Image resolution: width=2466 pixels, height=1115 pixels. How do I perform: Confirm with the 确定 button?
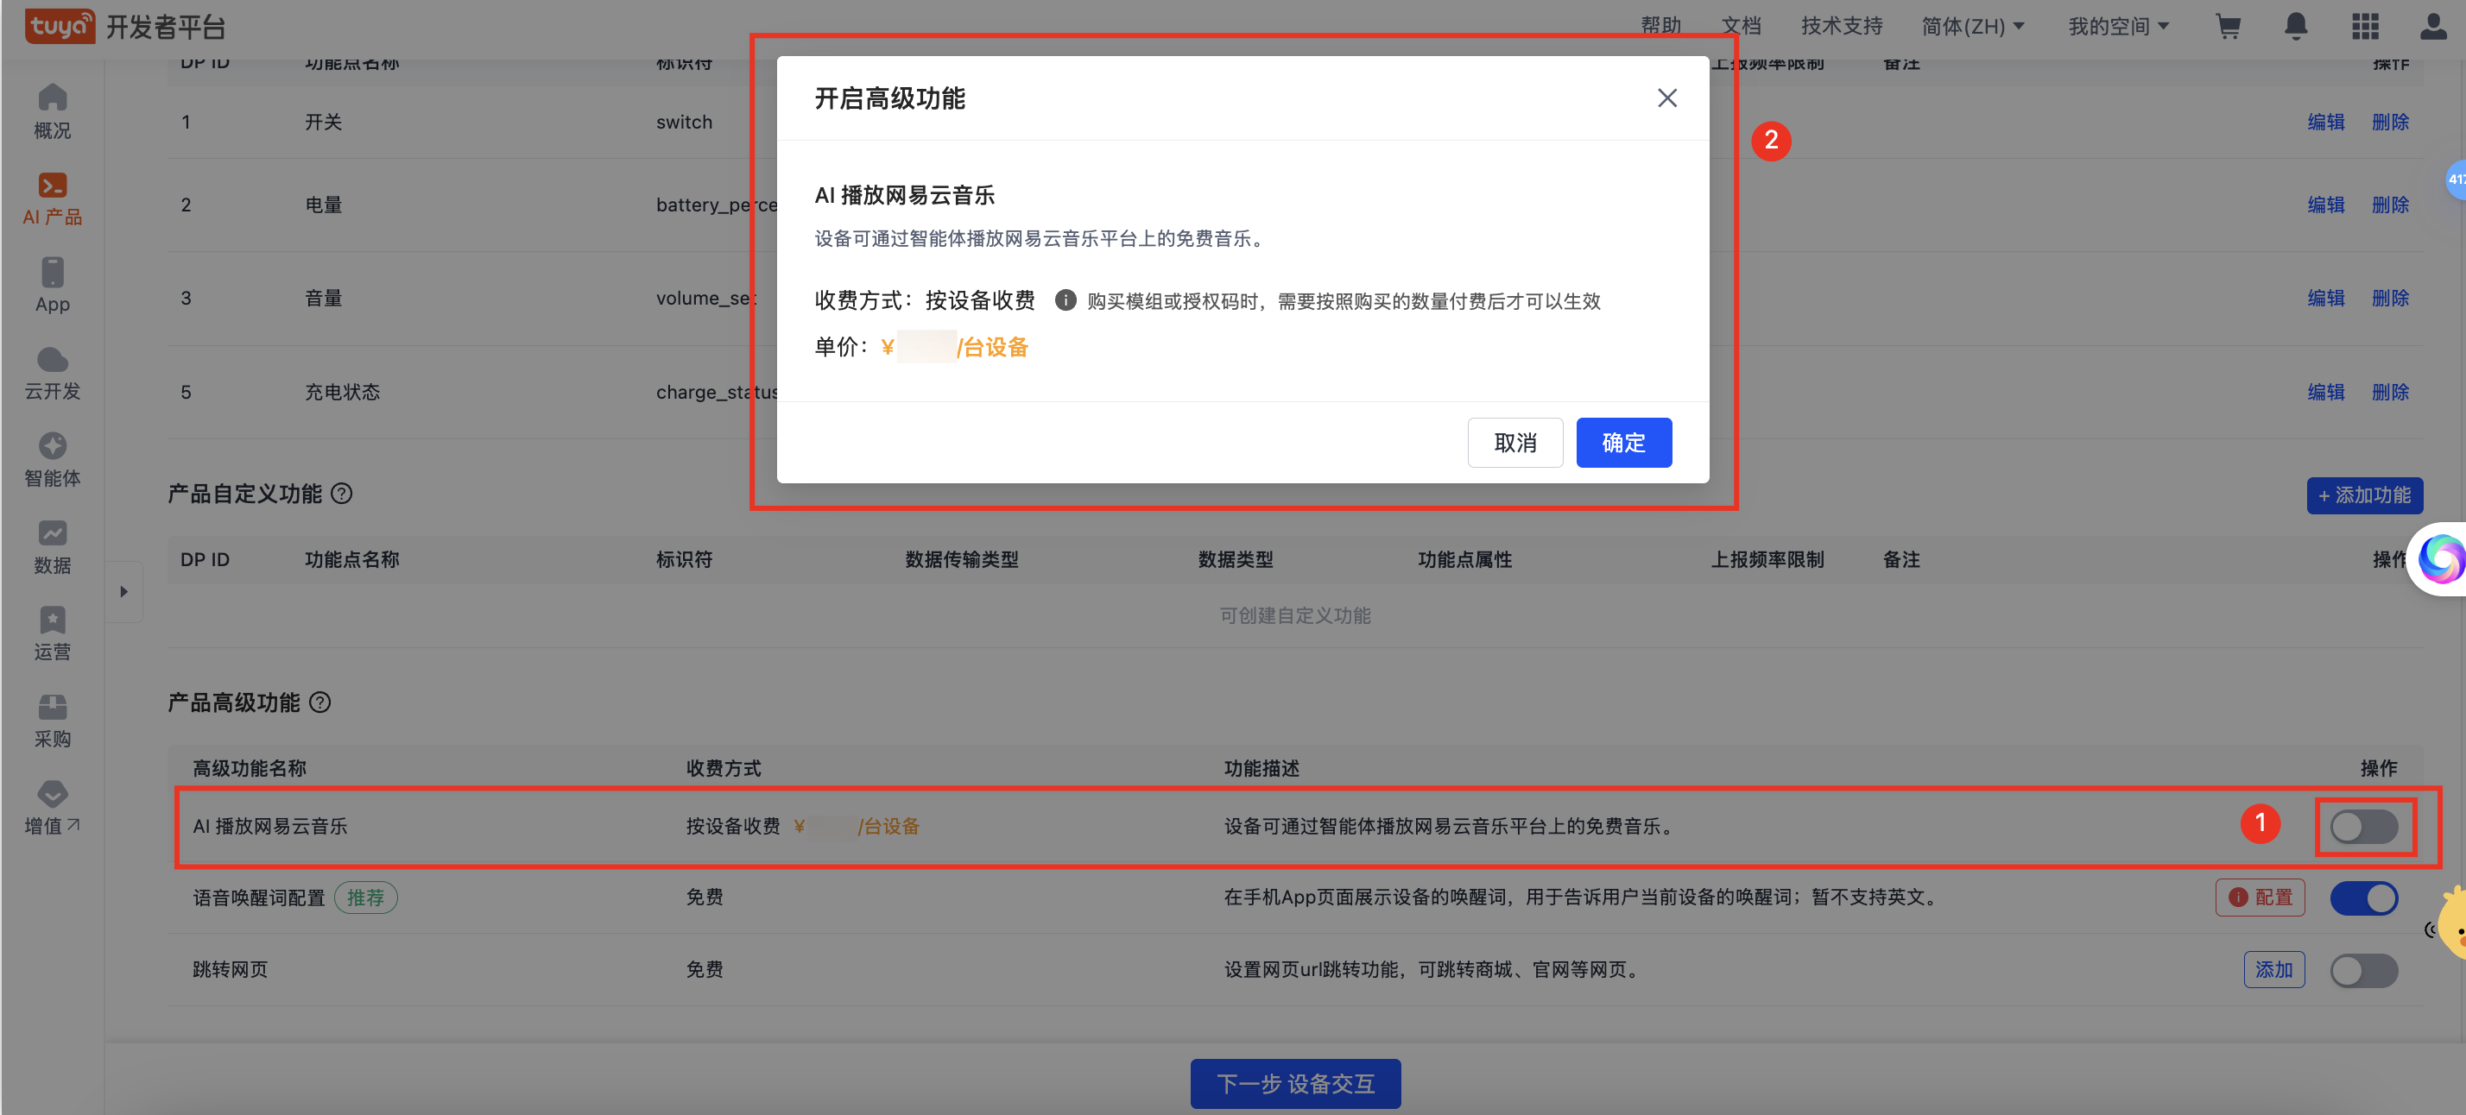tap(1622, 442)
